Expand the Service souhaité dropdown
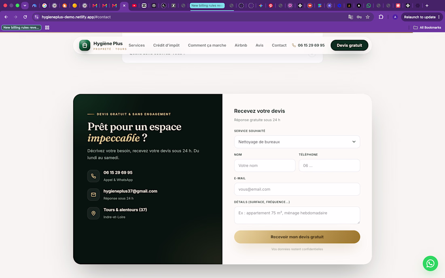 pyautogui.click(x=297, y=142)
